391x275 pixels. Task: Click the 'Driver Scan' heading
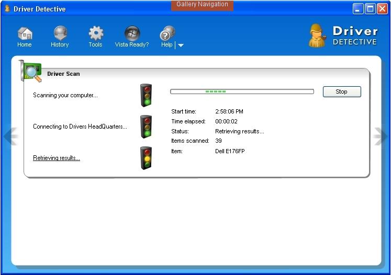[63, 74]
